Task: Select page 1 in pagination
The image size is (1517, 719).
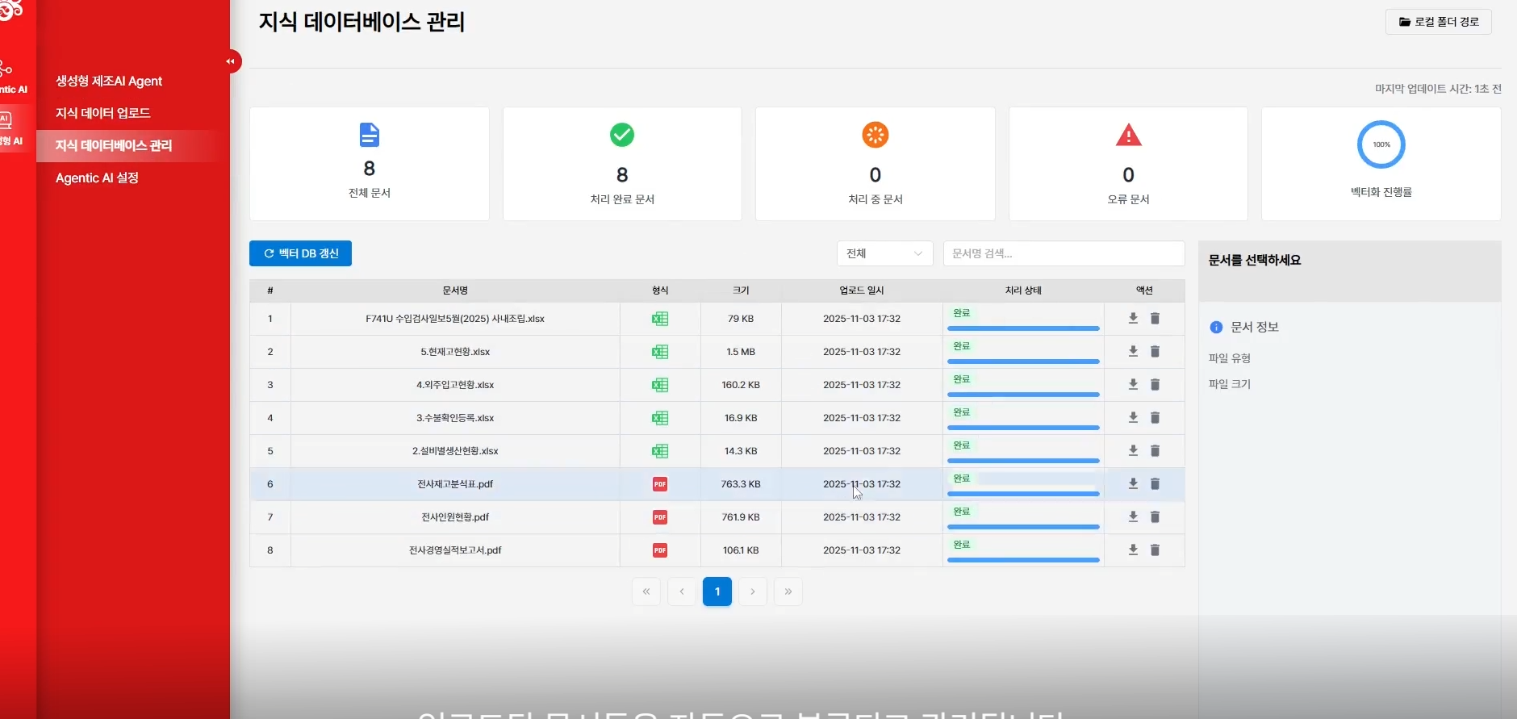Action: pyautogui.click(x=717, y=592)
